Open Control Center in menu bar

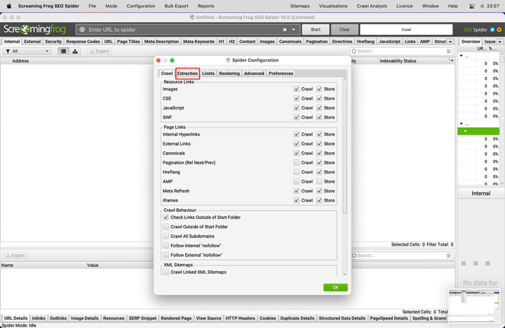point(472,6)
